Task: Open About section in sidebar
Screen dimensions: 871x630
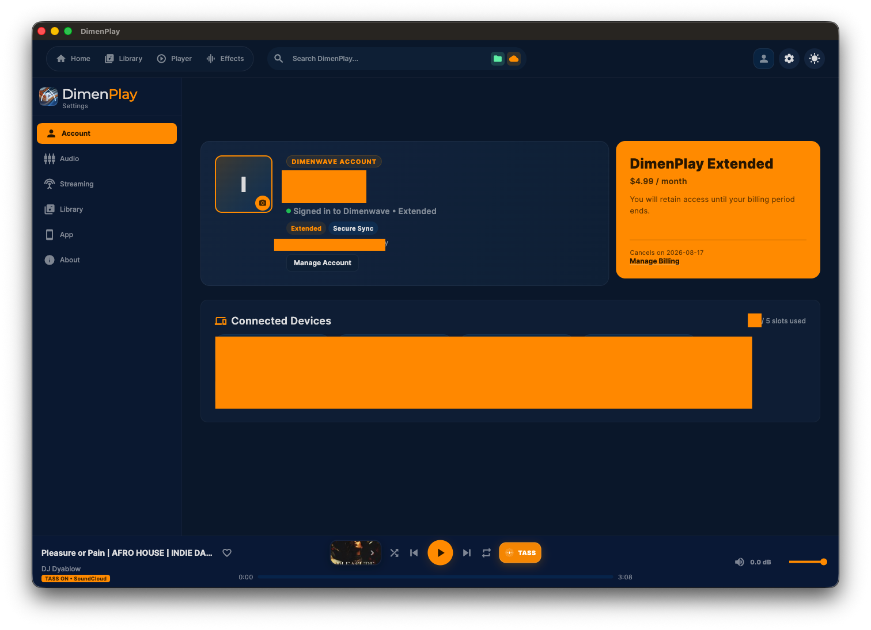Action: point(107,260)
